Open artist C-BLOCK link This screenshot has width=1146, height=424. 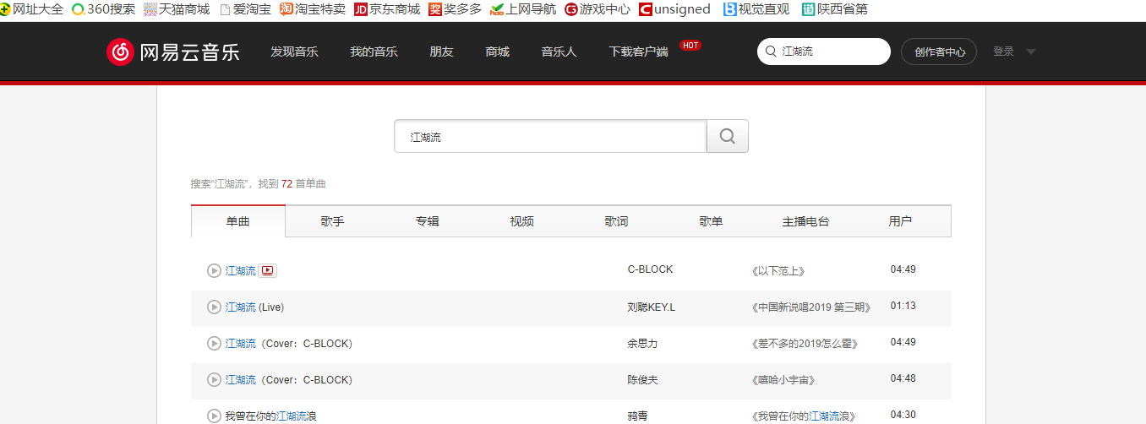(x=650, y=269)
